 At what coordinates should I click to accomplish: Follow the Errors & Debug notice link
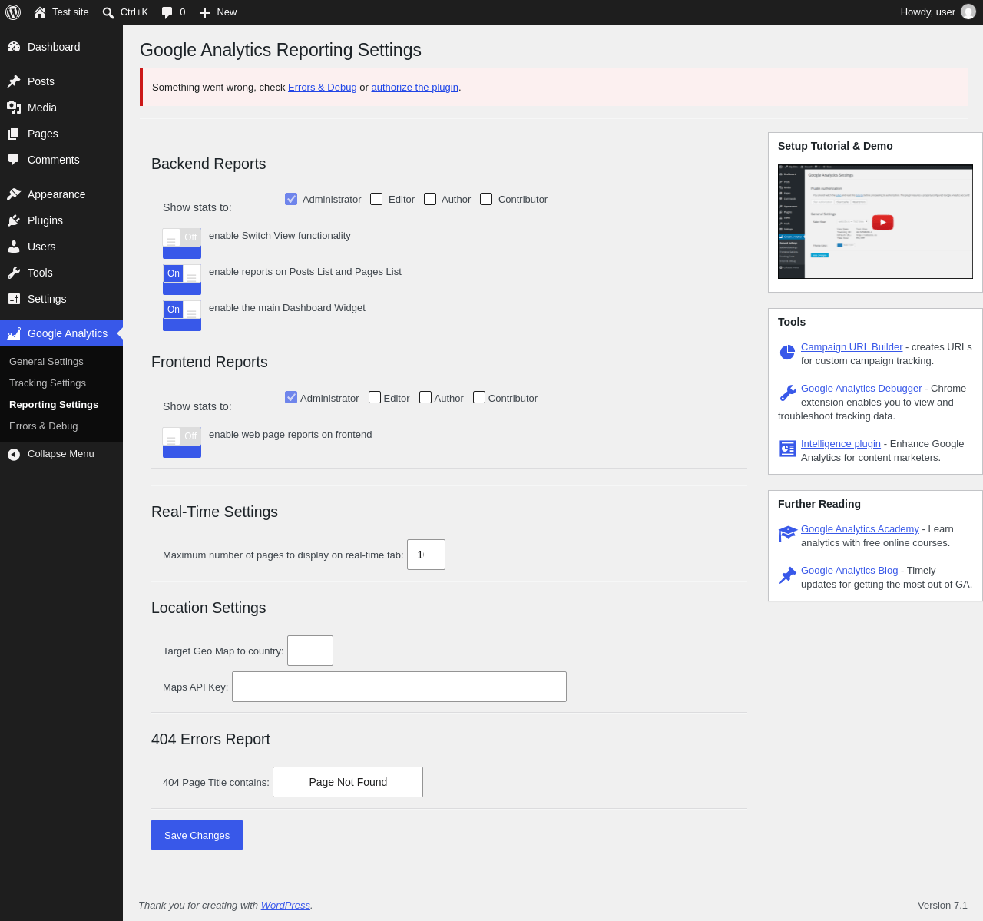coord(323,88)
